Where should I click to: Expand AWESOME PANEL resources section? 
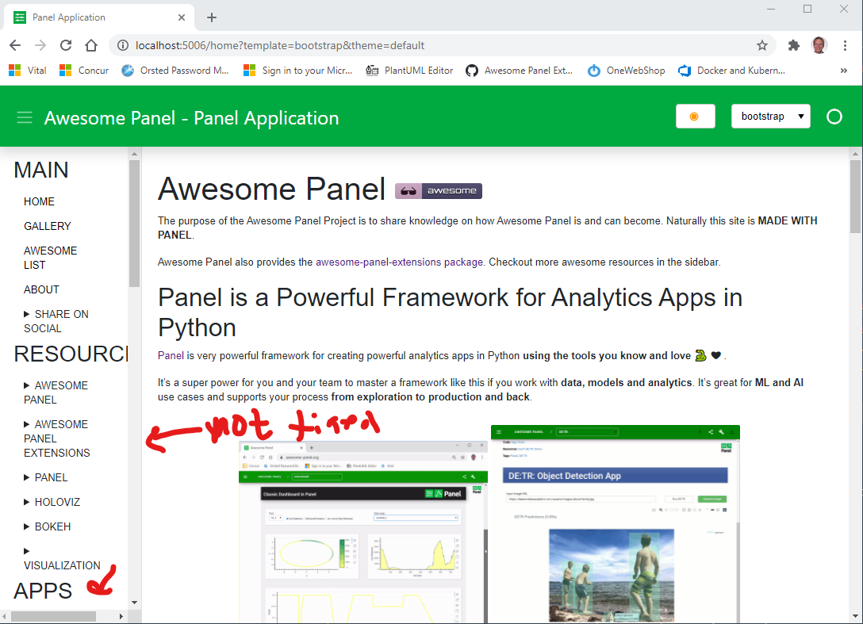click(56, 392)
